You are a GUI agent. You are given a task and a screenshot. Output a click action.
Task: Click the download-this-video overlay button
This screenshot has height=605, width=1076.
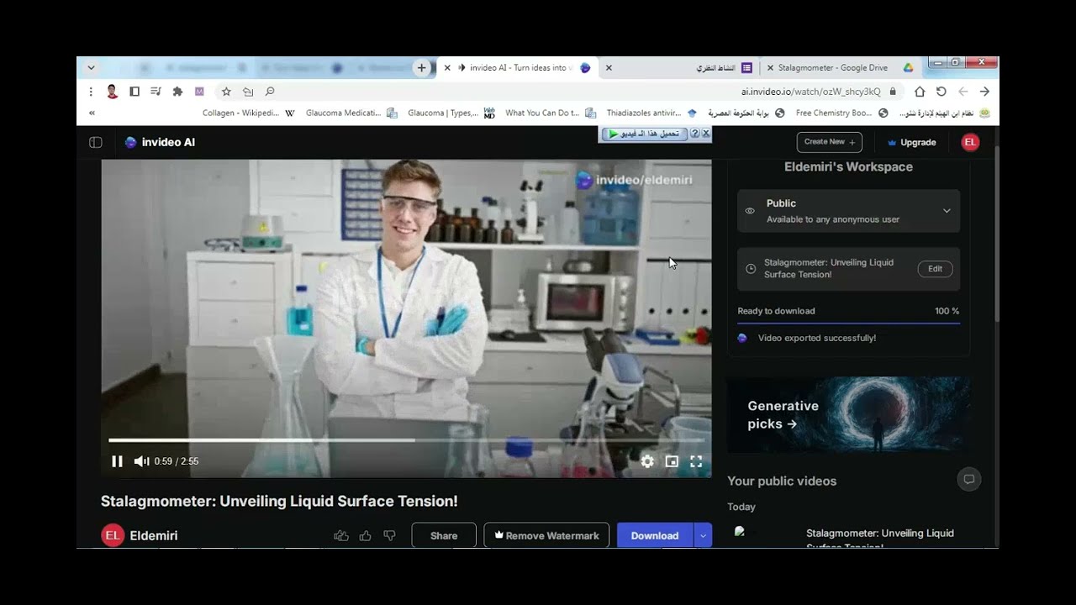pyautogui.click(x=644, y=134)
